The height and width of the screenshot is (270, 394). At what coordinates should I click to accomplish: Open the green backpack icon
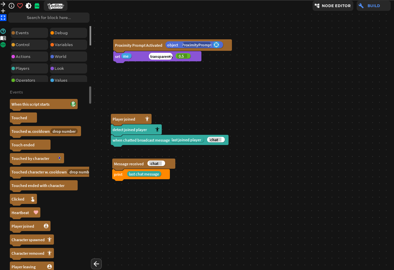37,6
